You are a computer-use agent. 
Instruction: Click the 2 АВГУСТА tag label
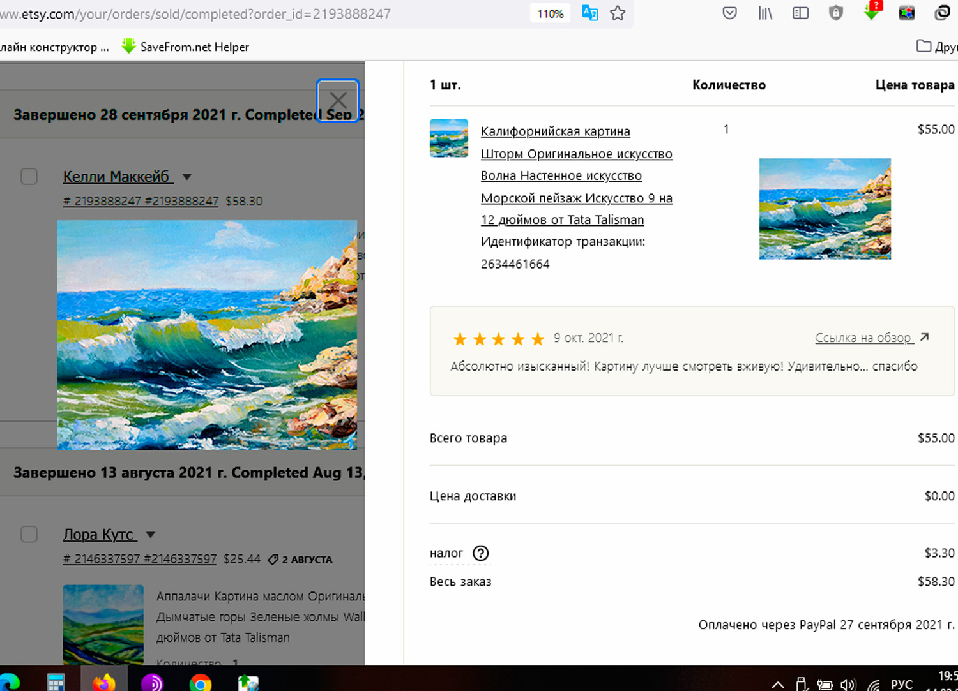point(300,560)
